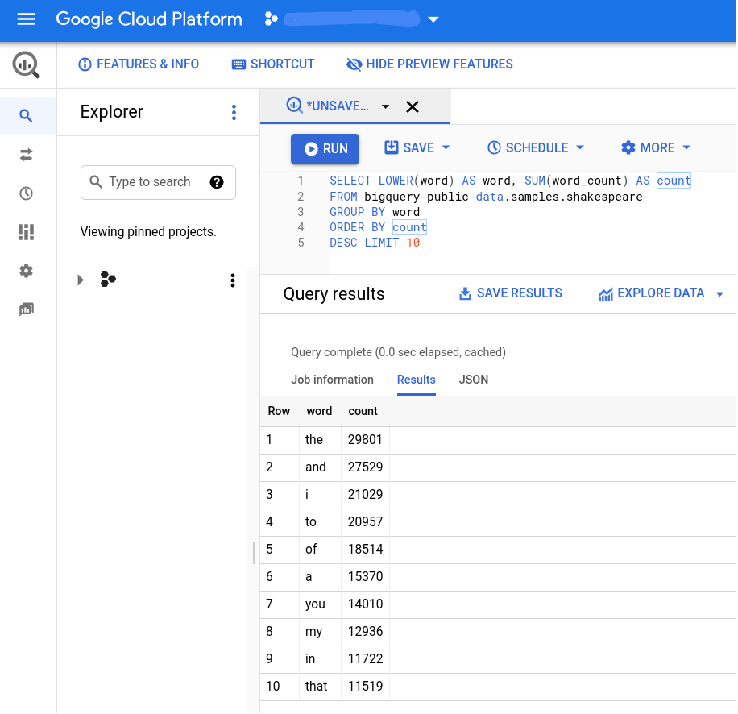Open the SAVE dropdown menu
738x714 pixels.
pyautogui.click(x=417, y=148)
